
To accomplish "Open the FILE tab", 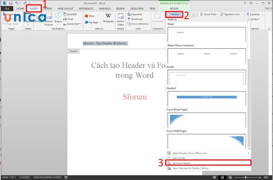I will [7, 9].
